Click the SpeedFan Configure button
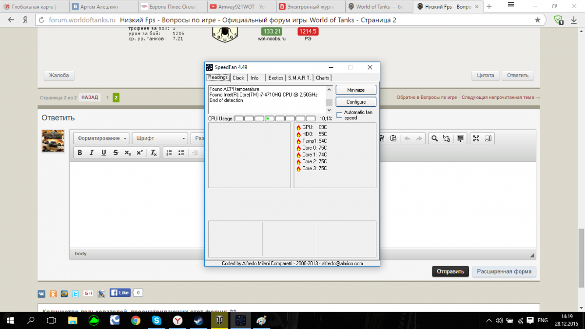Screen dimensions: 585x329 point(356,102)
